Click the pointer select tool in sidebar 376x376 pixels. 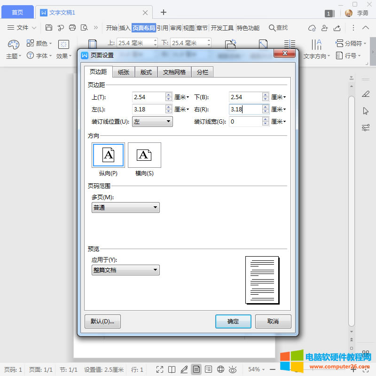366,111
